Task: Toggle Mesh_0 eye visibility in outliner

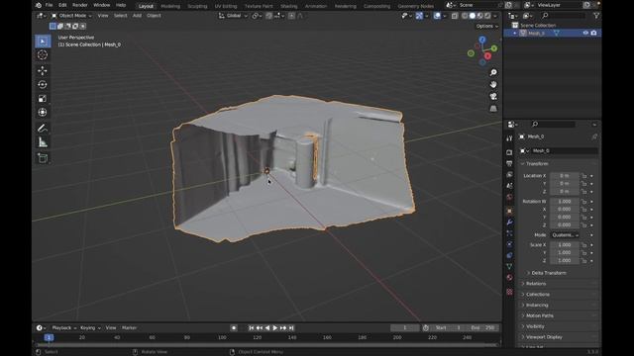Action: 585,33
